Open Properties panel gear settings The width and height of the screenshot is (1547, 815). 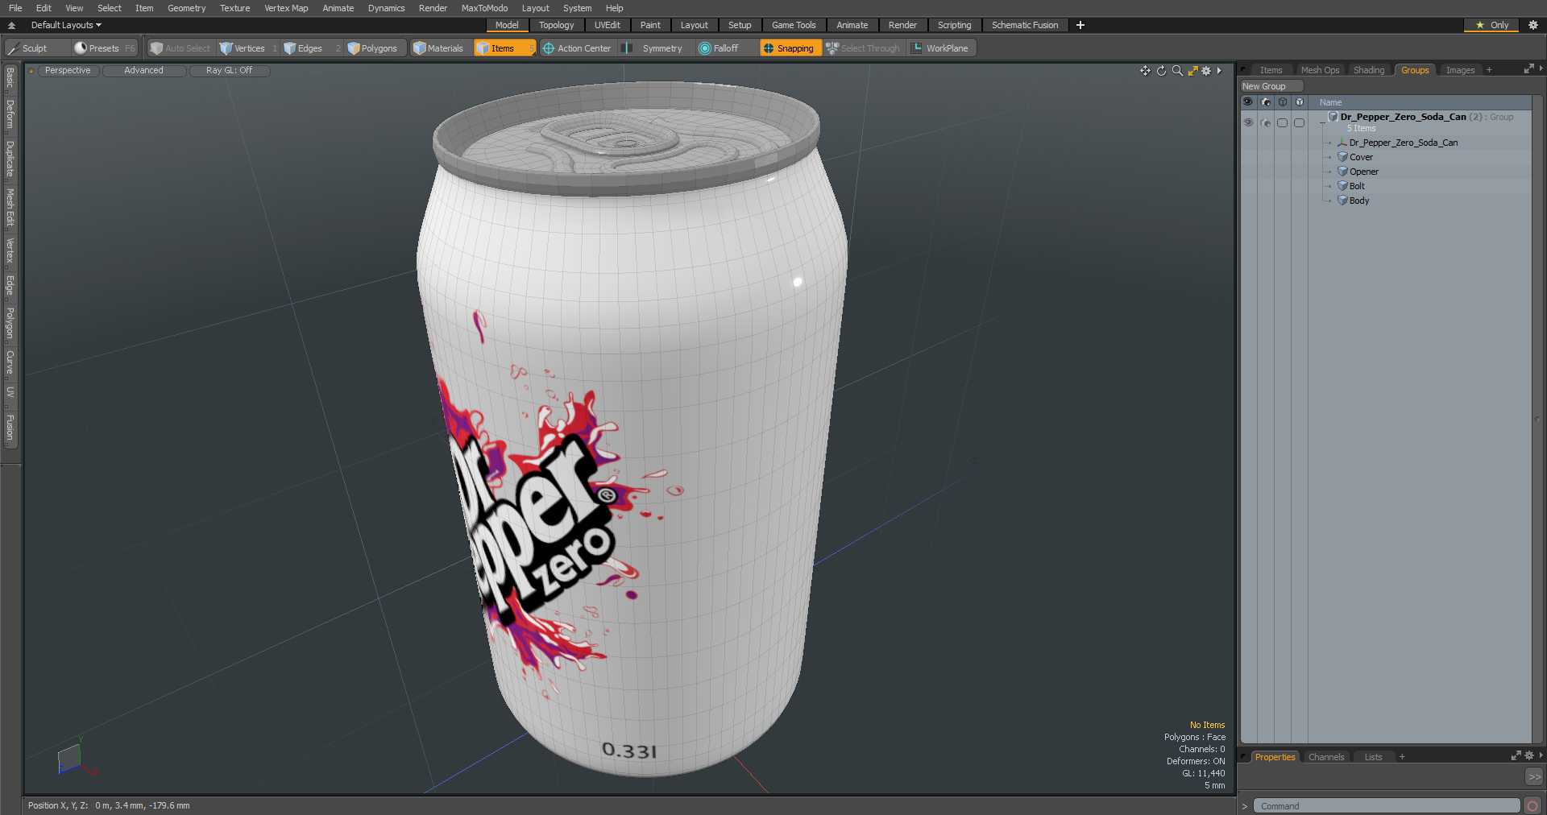click(1529, 756)
